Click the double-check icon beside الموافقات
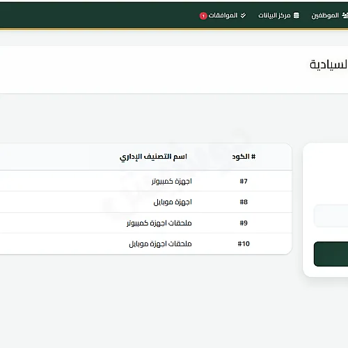The width and height of the screenshot is (348, 348). 243,15
